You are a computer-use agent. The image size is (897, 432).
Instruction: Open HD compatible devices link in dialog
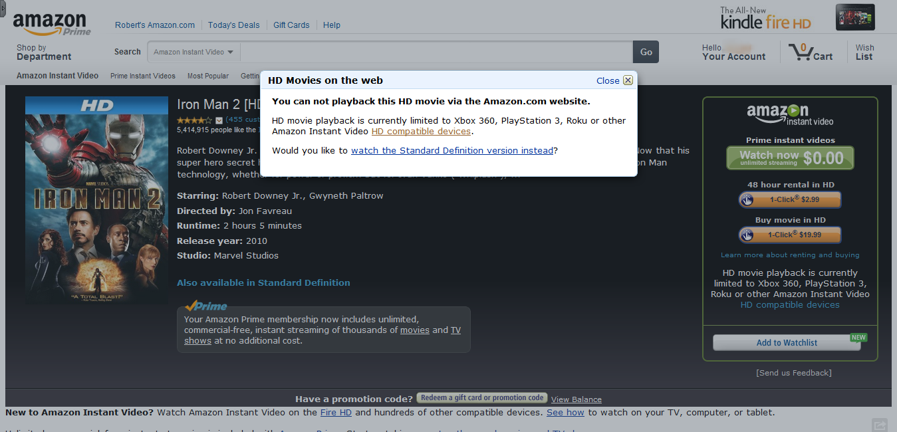[x=421, y=132]
